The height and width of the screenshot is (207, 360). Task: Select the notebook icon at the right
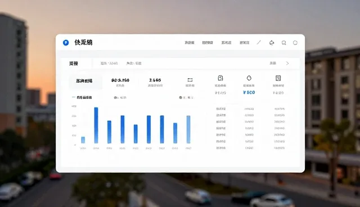tap(278, 78)
